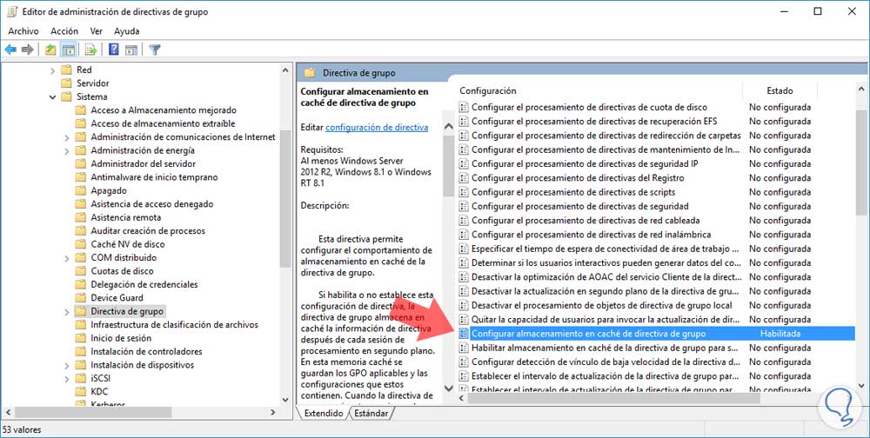Click the policy icon beside 'directivas de red cableada'
The height and width of the screenshot is (438, 870).
pyautogui.click(x=464, y=221)
